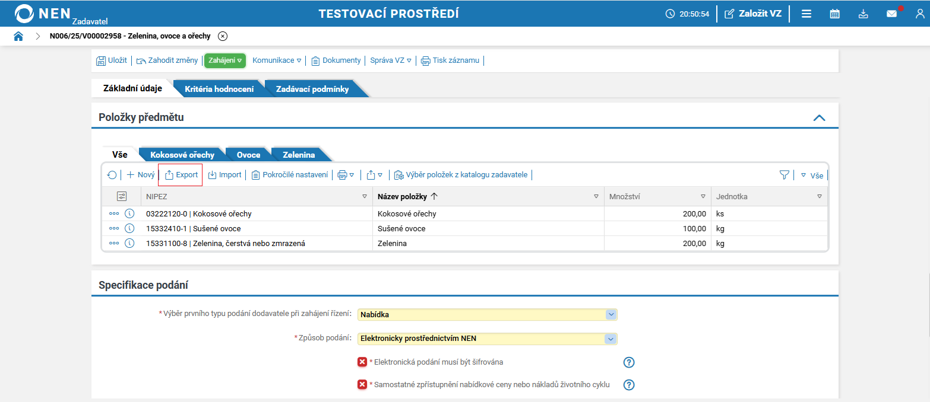This screenshot has width=930, height=402.
Task: Open the Výběr prvního typu podání dropdown
Action: point(612,314)
